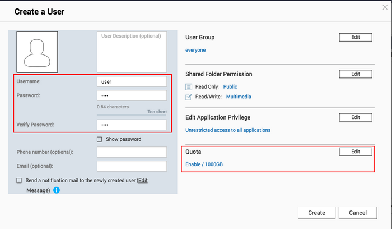This screenshot has width=392, height=229.
Task: Open the Multimedia folder link
Action: 239,97
